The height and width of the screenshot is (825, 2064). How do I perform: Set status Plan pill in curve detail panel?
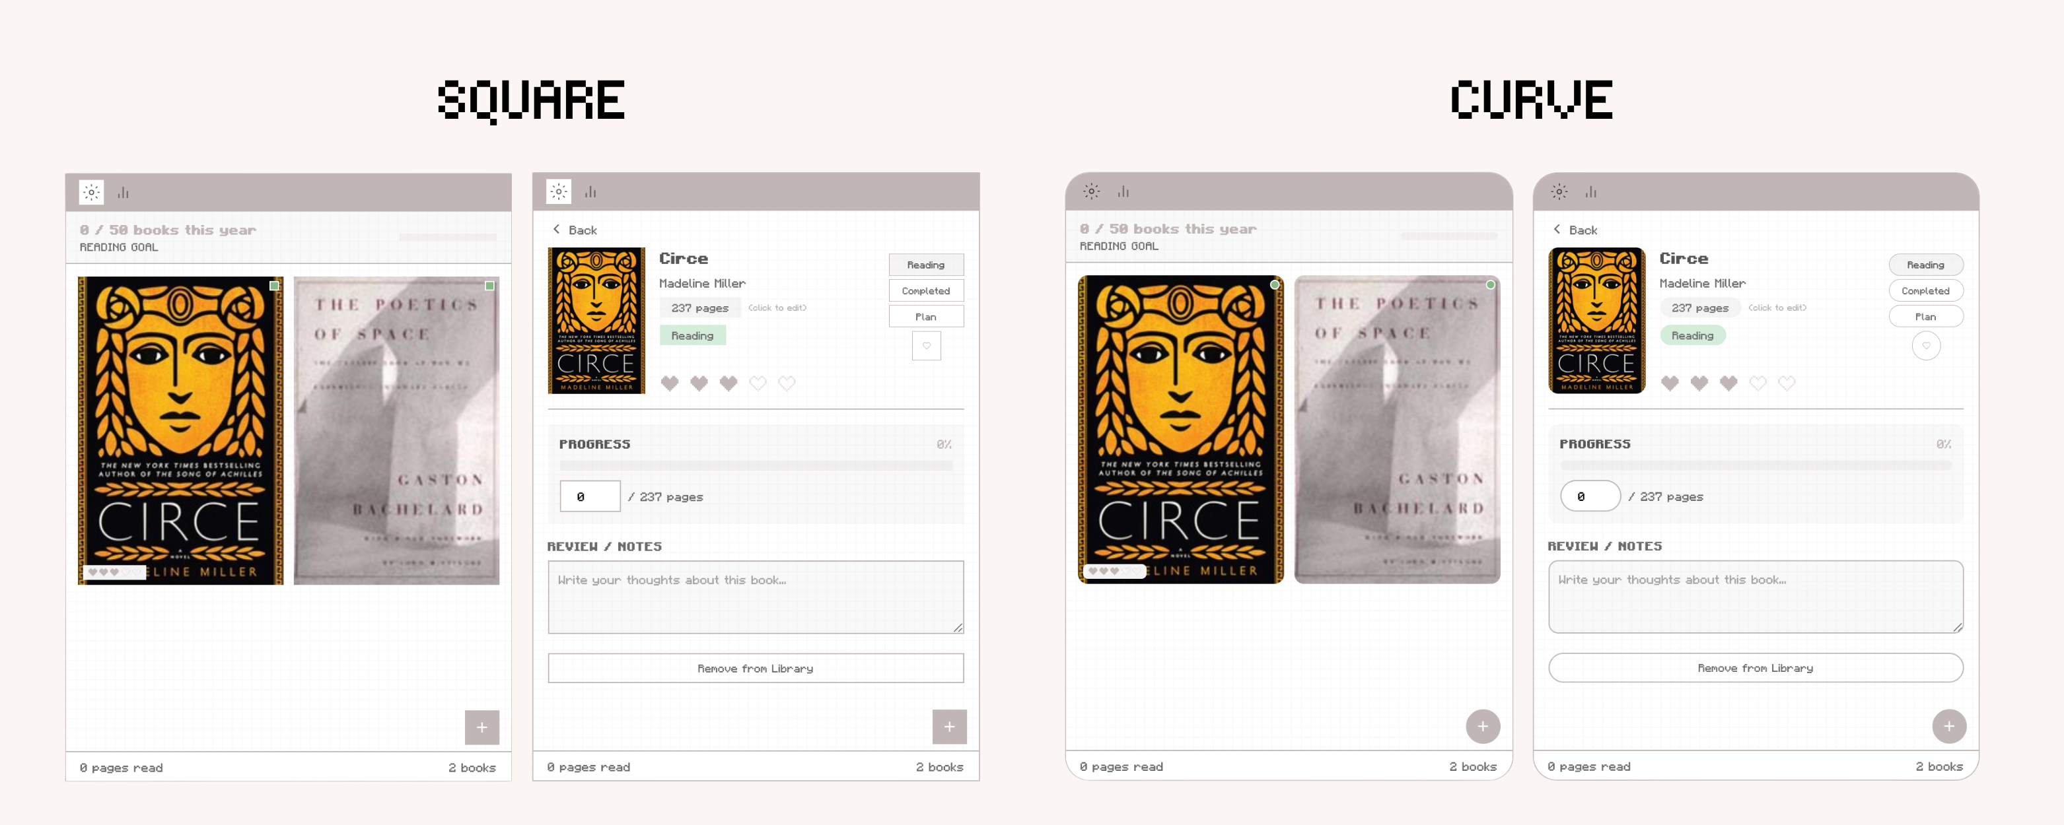[x=1926, y=316]
